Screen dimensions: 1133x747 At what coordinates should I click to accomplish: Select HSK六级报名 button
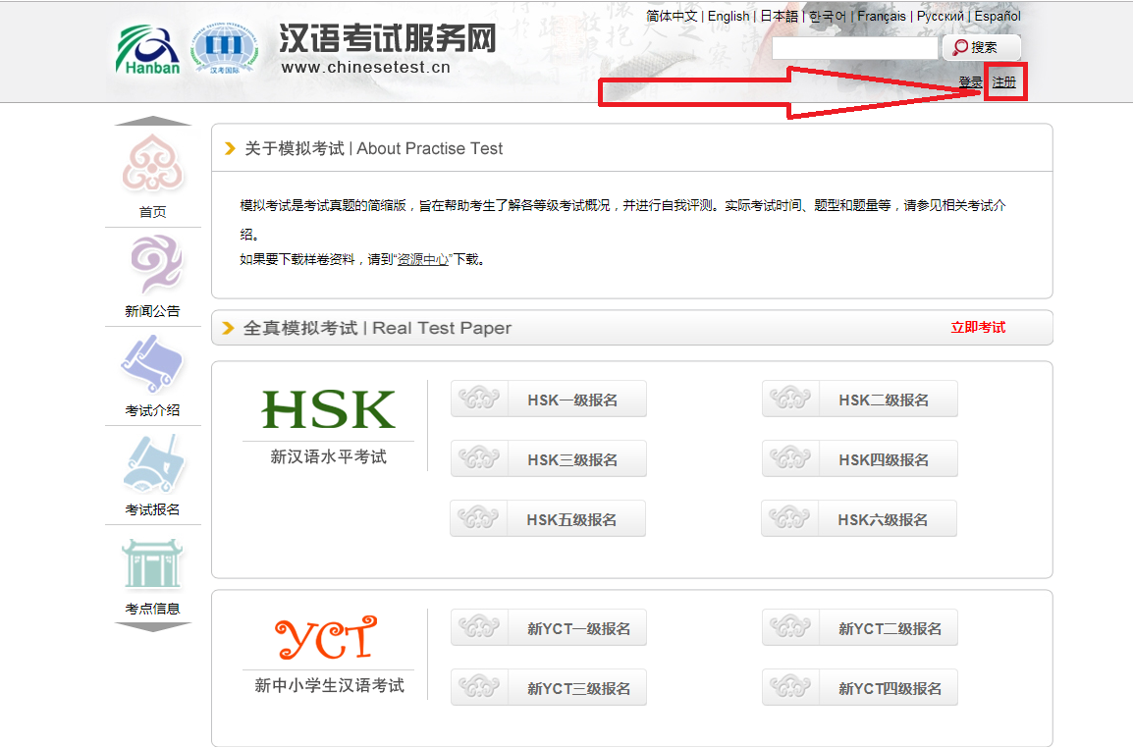point(859,519)
